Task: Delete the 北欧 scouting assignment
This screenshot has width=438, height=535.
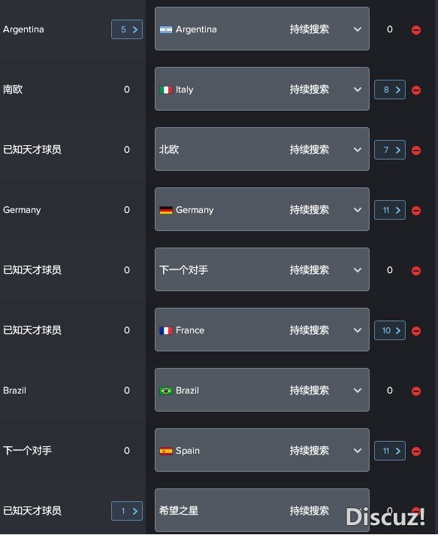Action: pyautogui.click(x=416, y=150)
